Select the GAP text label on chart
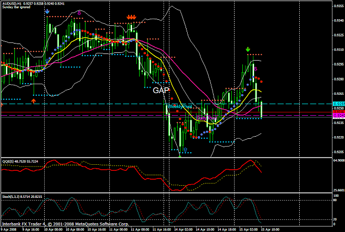Screen dimensions: 345x232 [161, 90]
